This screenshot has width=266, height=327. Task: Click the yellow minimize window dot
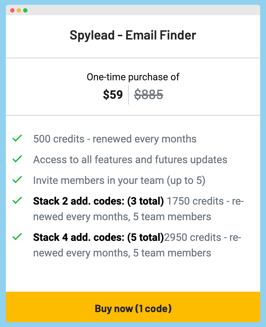pyautogui.click(x=19, y=10)
